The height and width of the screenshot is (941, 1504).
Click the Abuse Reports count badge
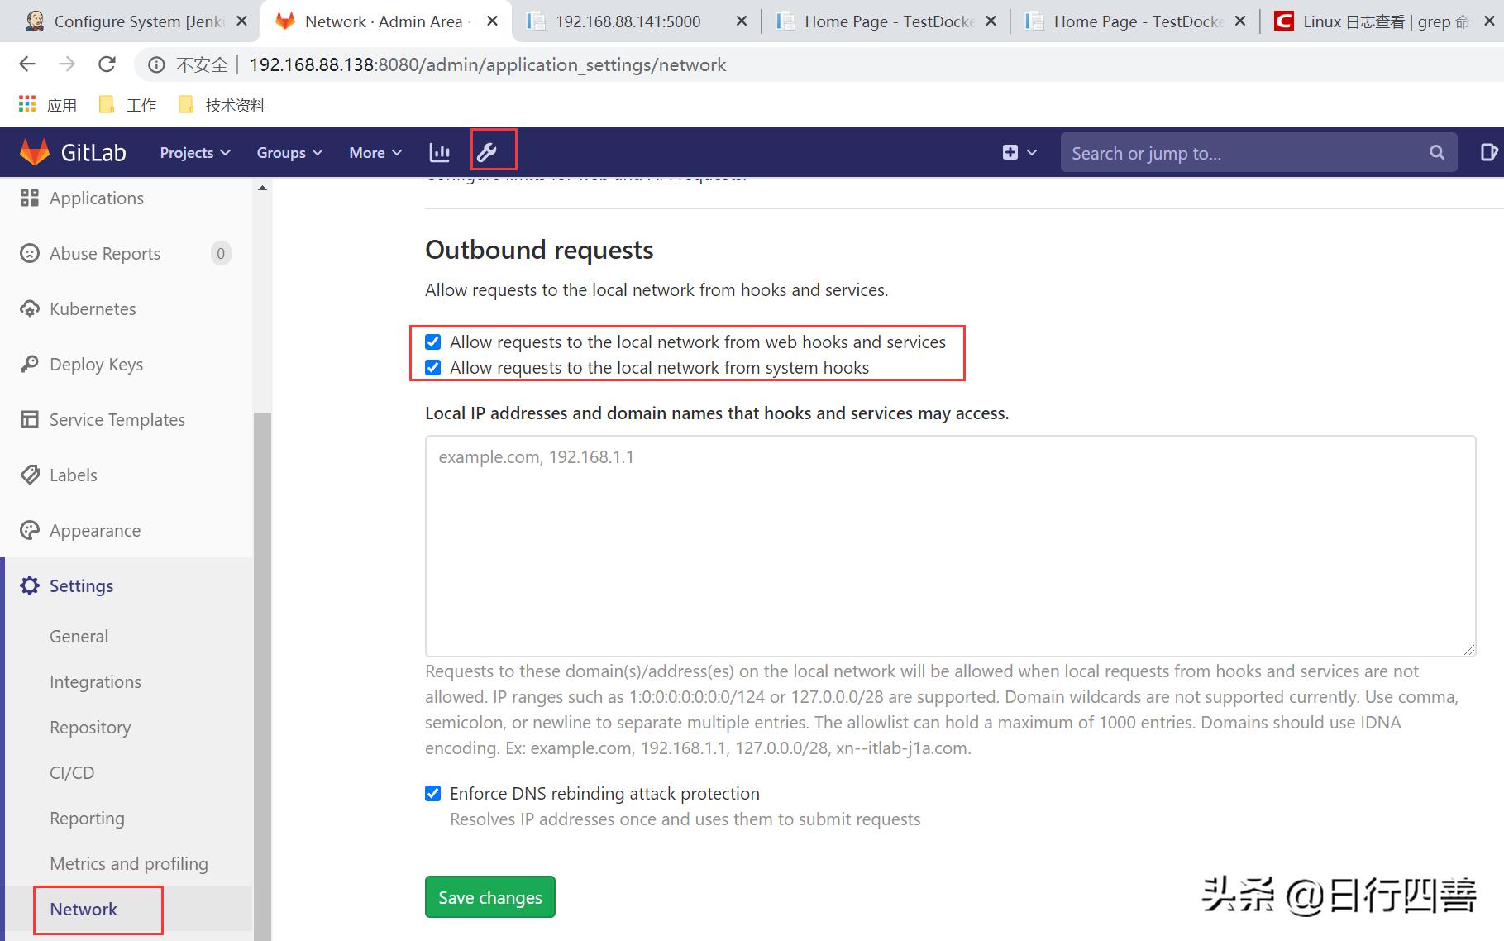pos(220,253)
